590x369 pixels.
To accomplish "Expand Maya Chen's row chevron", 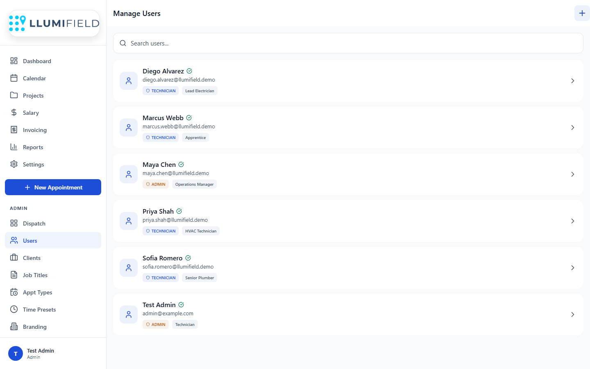I will (x=573, y=174).
